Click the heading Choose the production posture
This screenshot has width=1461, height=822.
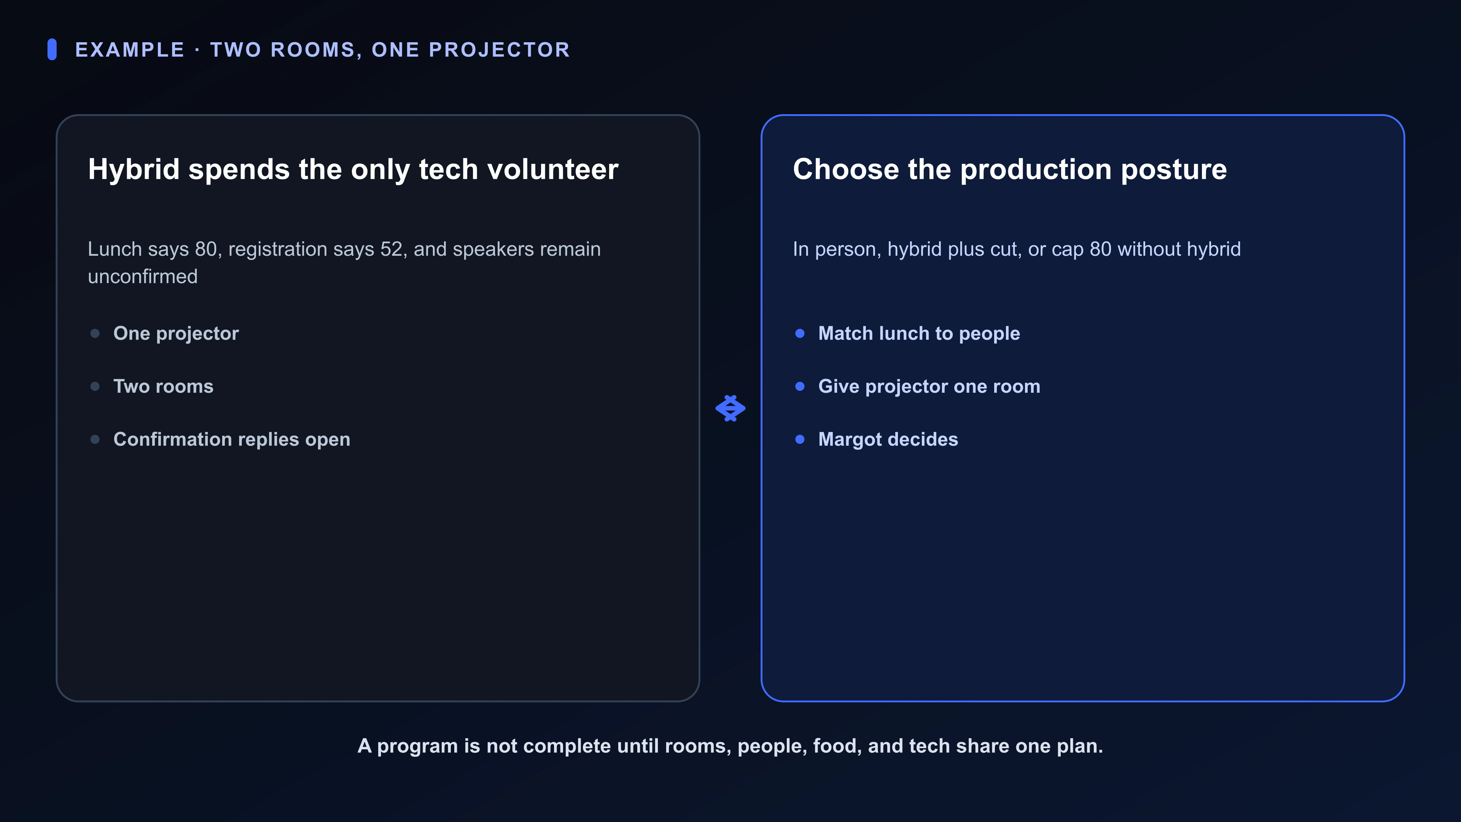[1009, 169]
